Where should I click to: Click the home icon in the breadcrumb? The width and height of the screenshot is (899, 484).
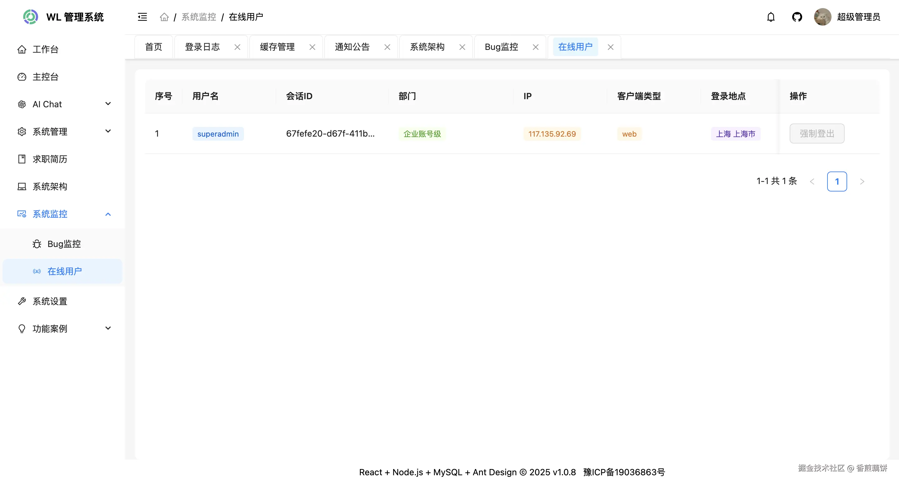[164, 17]
